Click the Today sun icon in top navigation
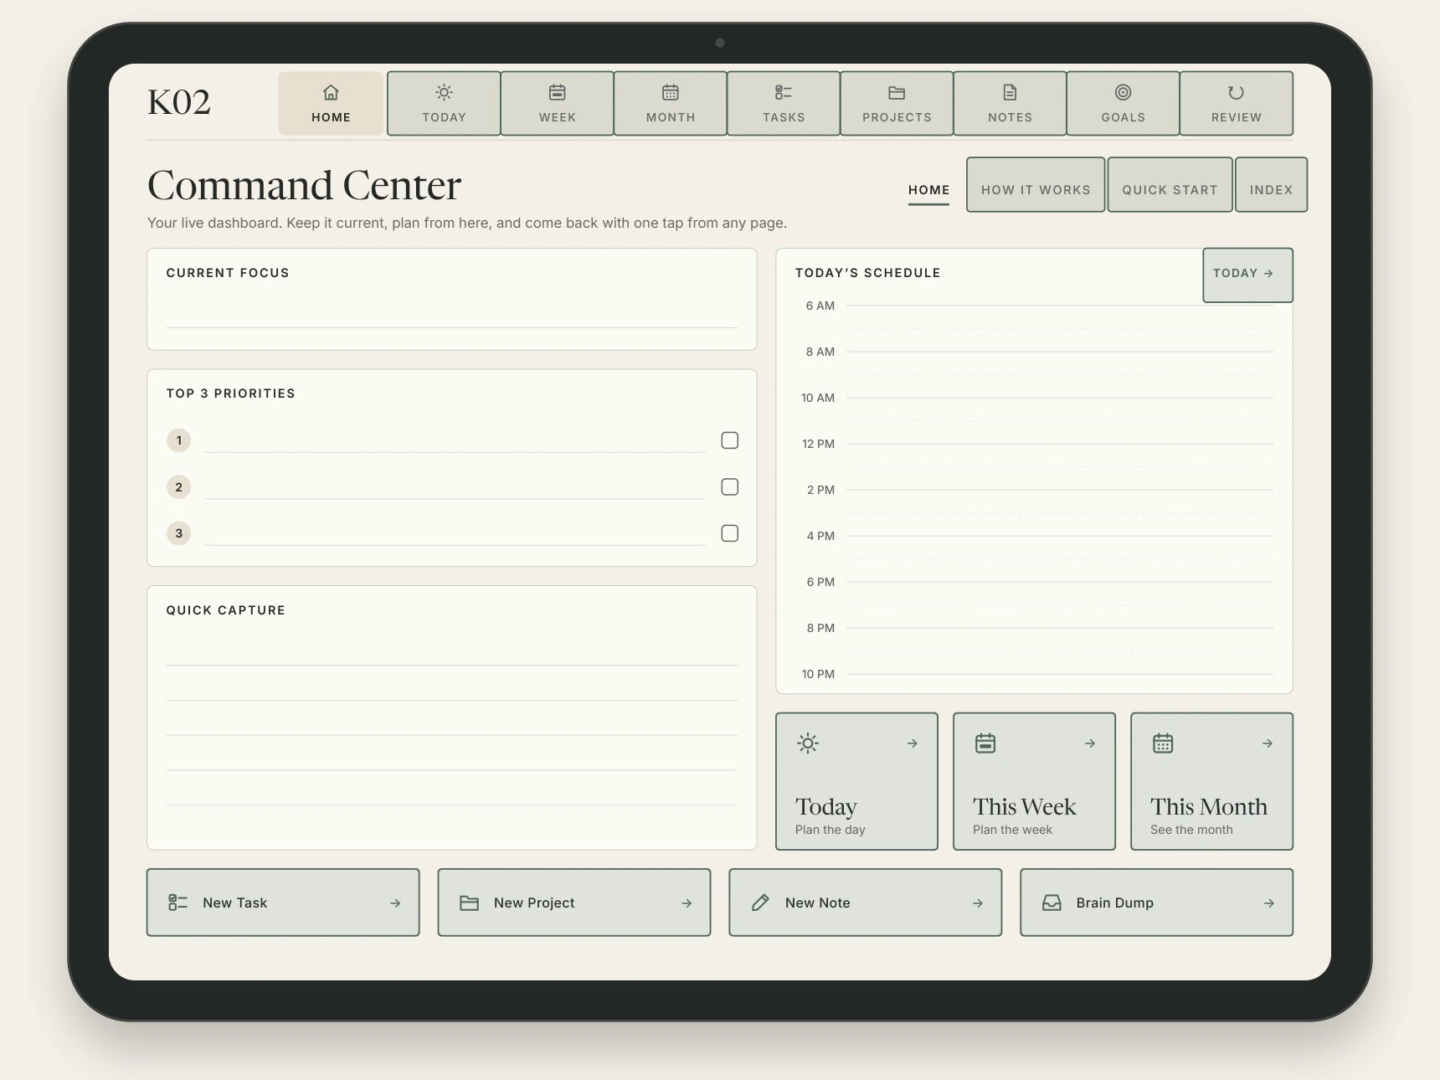 (444, 92)
